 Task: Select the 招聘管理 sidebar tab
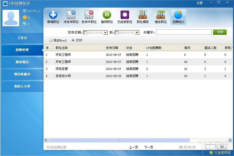tap(22, 50)
